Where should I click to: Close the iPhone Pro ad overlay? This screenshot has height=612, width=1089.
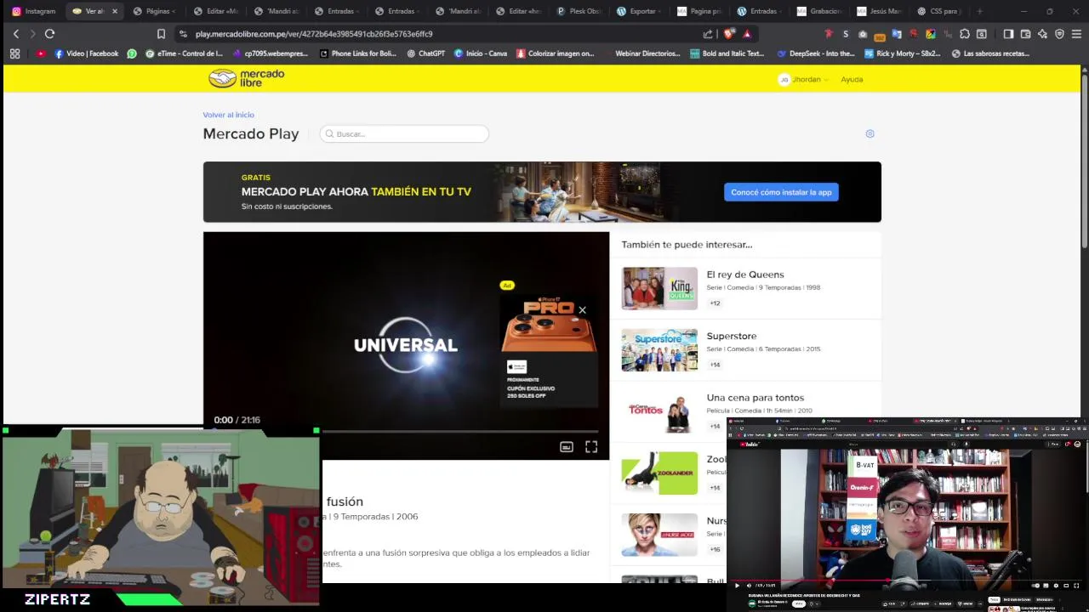582,310
